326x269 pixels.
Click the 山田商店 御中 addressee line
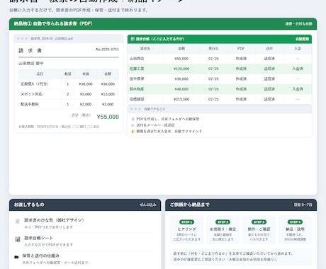[x=31, y=63]
